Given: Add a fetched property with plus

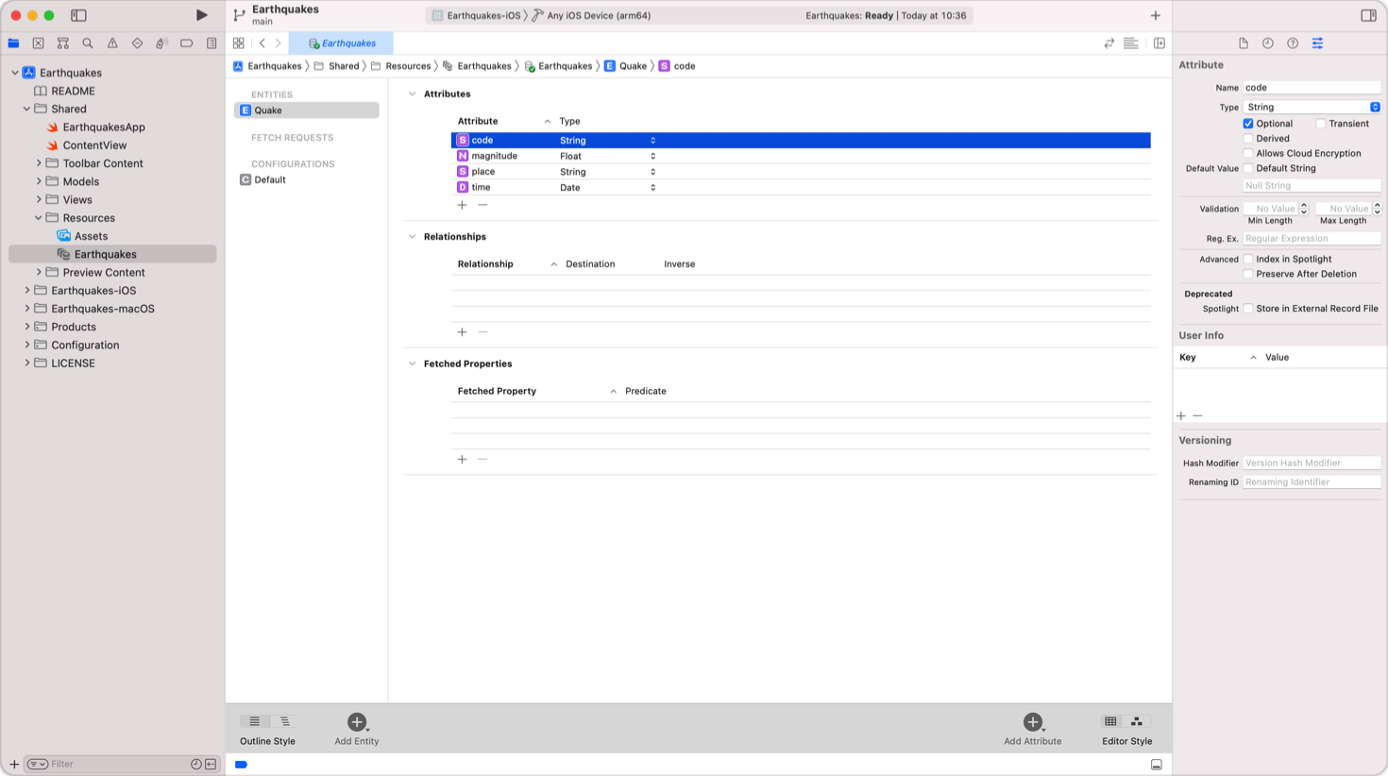Looking at the screenshot, I should pos(462,460).
